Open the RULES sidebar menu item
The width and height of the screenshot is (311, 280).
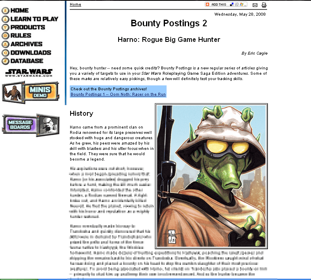(x=21, y=36)
